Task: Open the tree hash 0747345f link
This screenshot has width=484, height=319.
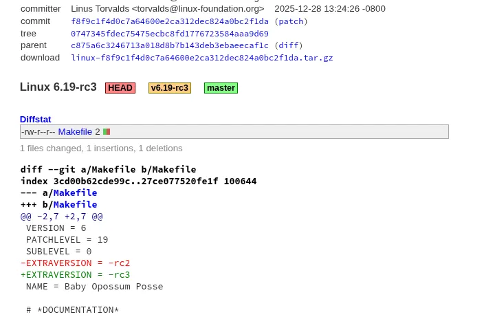Action: click(x=169, y=34)
